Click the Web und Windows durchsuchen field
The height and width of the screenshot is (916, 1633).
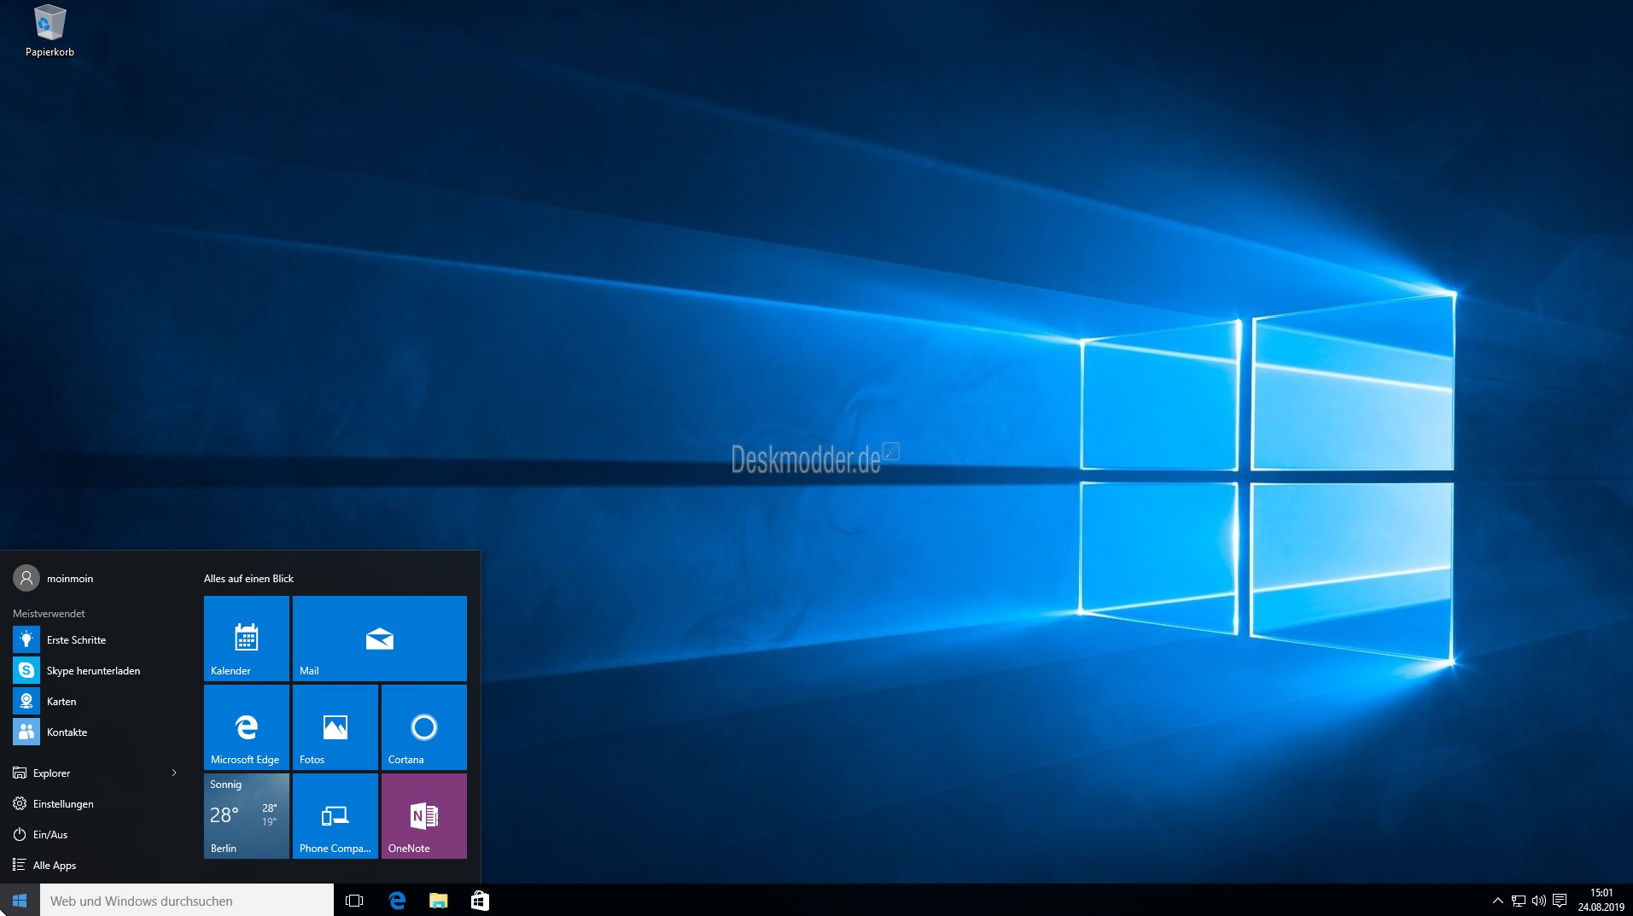click(187, 901)
